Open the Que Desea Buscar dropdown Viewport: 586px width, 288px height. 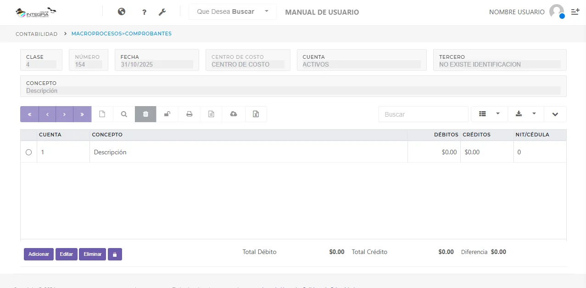(x=266, y=11)
